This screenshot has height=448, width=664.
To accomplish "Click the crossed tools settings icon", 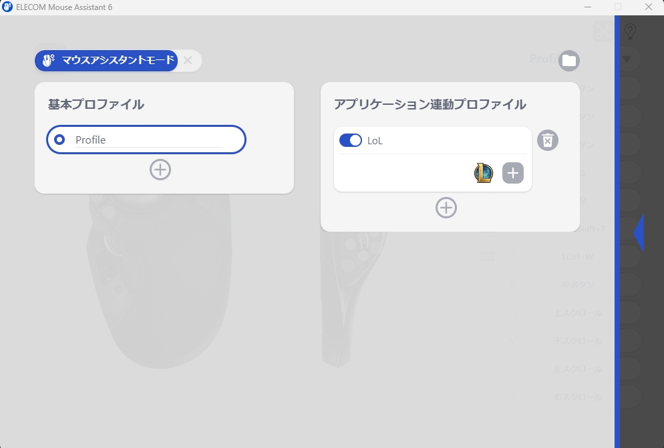I will [x=602, y=31].
